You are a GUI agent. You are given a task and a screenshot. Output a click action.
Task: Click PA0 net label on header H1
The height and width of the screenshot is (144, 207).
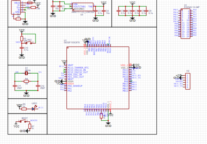[x=195, y=10]
